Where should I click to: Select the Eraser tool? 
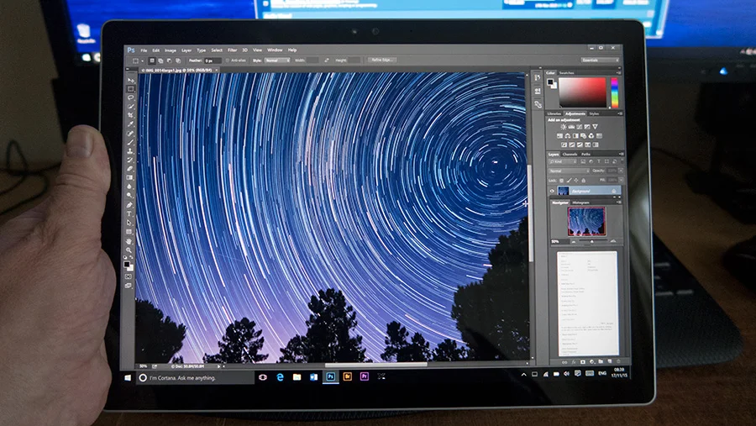tap(130, 168)
